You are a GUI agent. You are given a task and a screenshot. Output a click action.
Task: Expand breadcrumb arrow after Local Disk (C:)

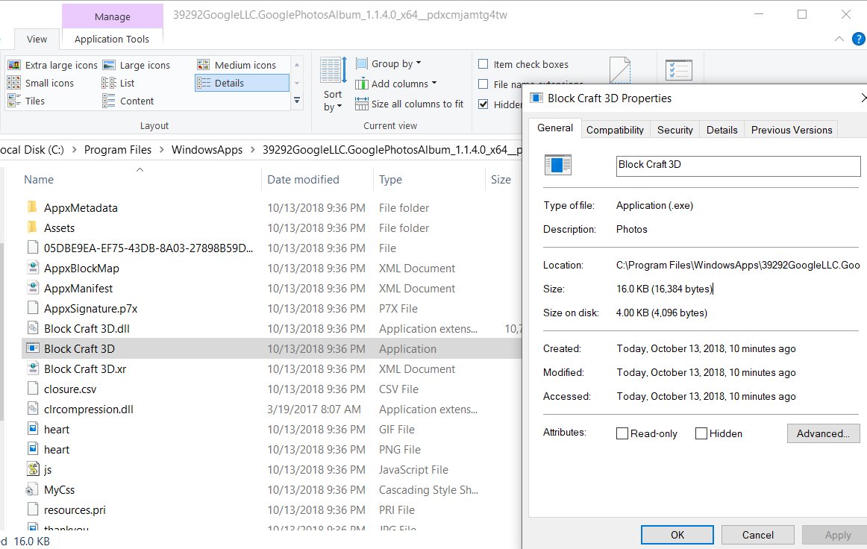74,150
